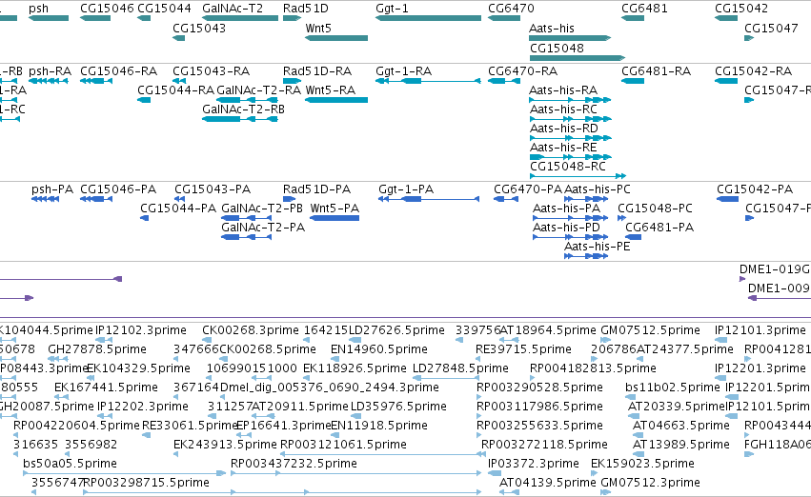Click the Aats-his-PA protein label
811x497 pixels.
coord(567,209)
